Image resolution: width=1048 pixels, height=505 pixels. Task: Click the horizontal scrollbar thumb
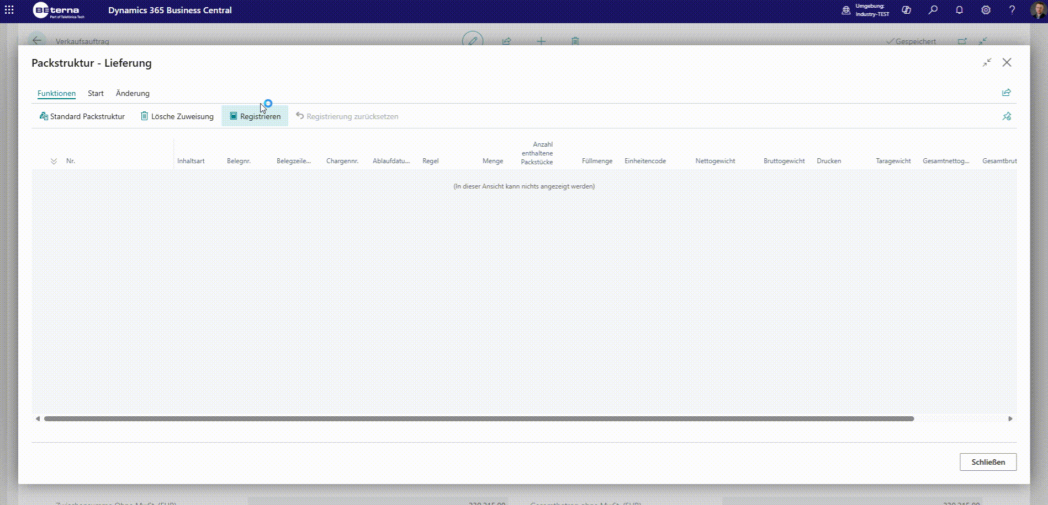479,419
